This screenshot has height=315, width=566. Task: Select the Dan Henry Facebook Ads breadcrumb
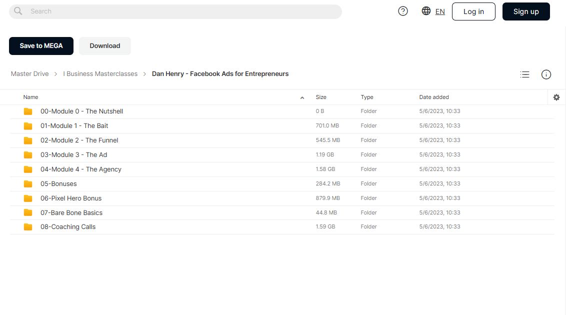220,73
